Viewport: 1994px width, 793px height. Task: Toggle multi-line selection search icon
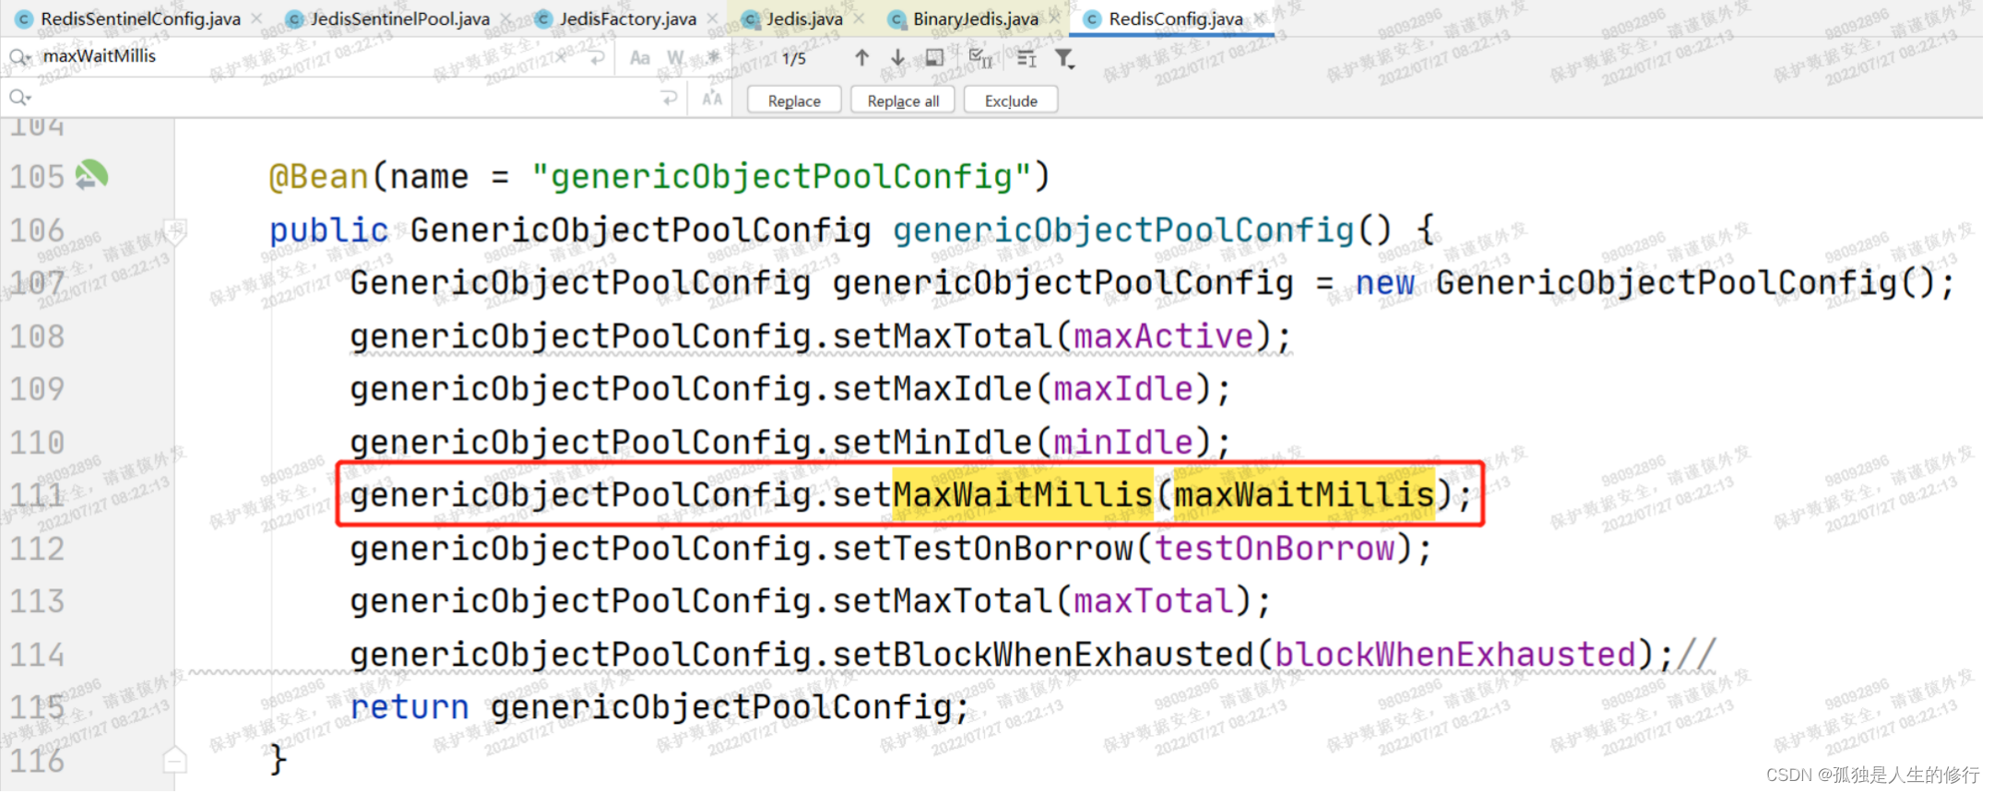1027,58
